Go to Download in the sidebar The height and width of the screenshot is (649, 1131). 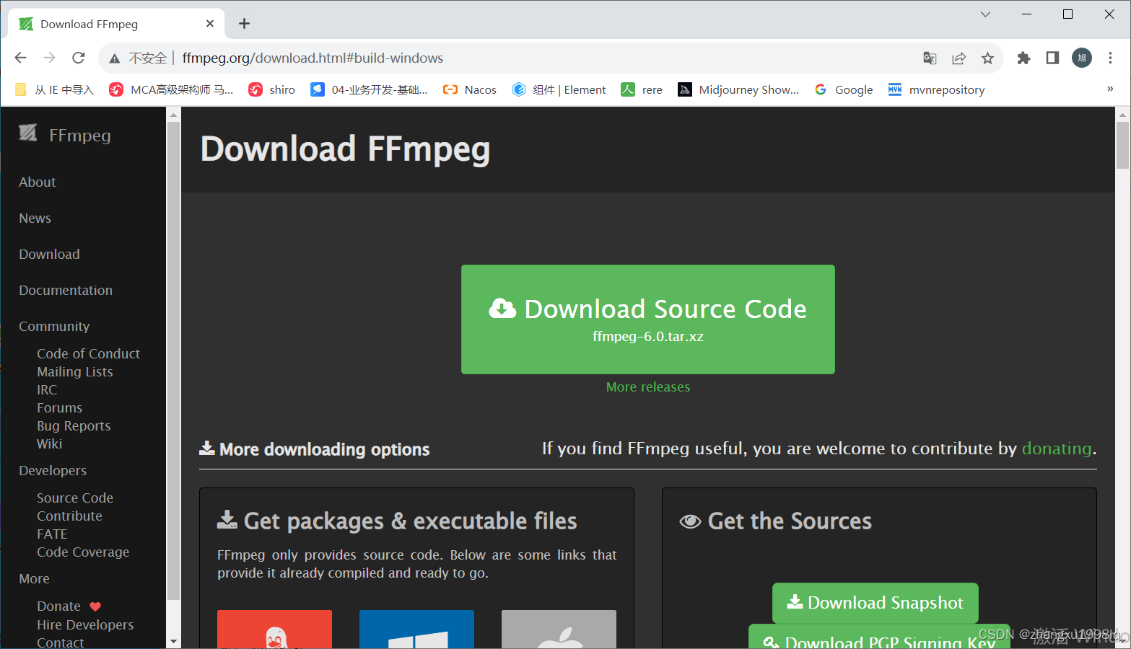click(x=49, y=255)
